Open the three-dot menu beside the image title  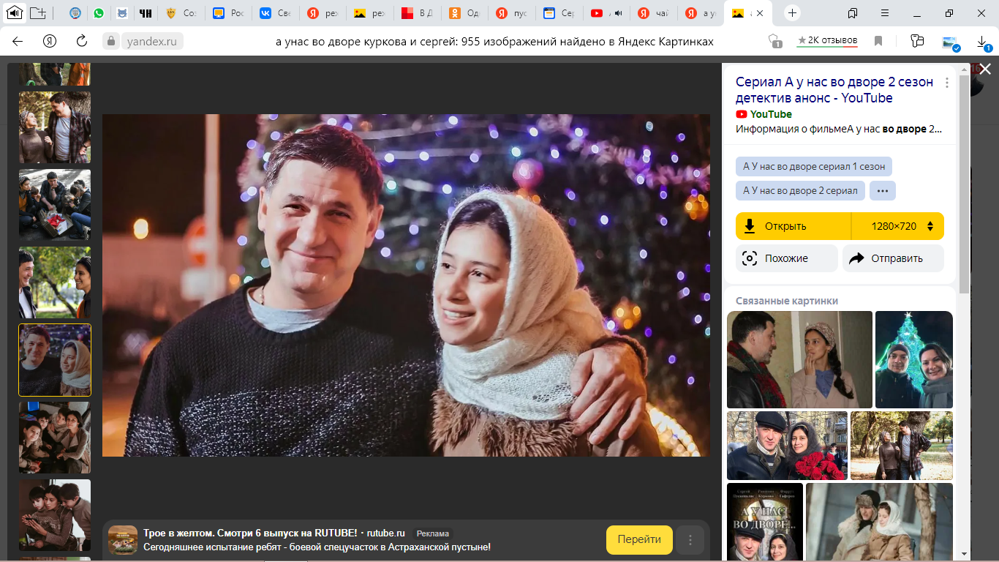(x=947, y=83)
